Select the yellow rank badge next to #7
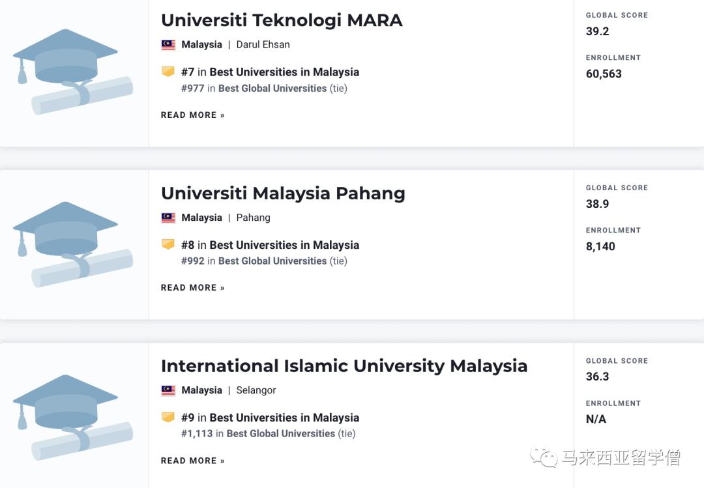704x488 pixels. tap(168, 72)
